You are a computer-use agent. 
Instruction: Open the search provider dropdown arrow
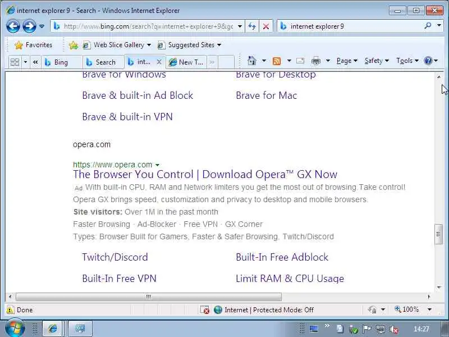pyautogui.click(x=439, y=25)
